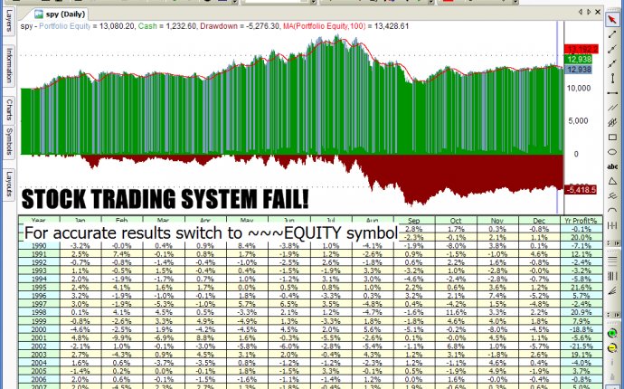Select the 2002 year row label
Viewport: 624px width, 389px height.
39,346
